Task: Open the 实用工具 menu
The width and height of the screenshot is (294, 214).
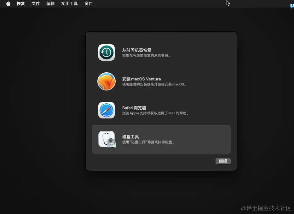Action: click(x=69, y=3)
